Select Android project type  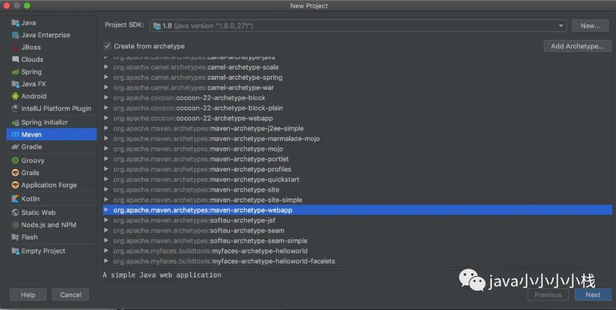51,96
